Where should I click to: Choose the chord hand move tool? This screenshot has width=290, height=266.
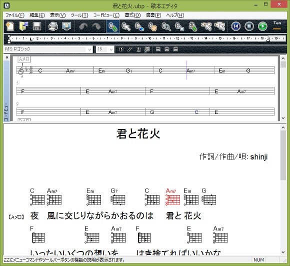coord(153,26)
